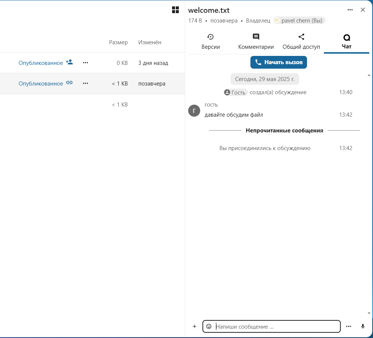373x338 pixels.
Task: Type in the Напиши сообщение field
Action: 276,326
